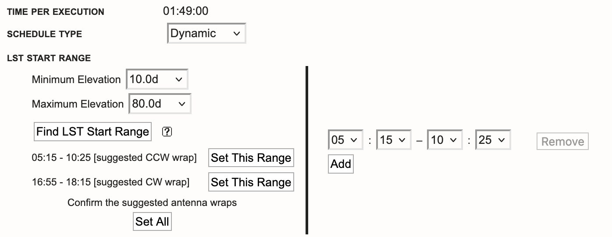This screenshot has height=237, width=612.
Task: Open the start hour dropdown showing 05
Action: point(345,140)
